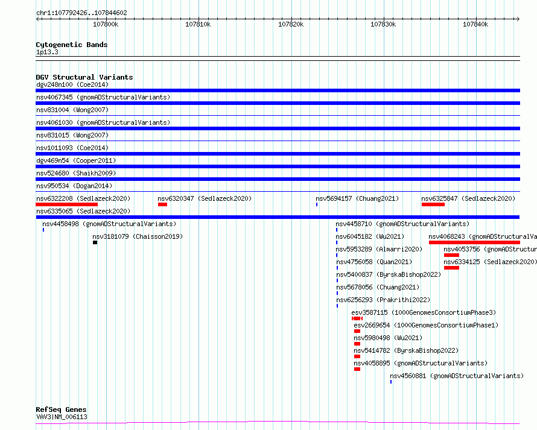Click the red bar under nsv4068243

pyautogui.click(x=474, y=242)
